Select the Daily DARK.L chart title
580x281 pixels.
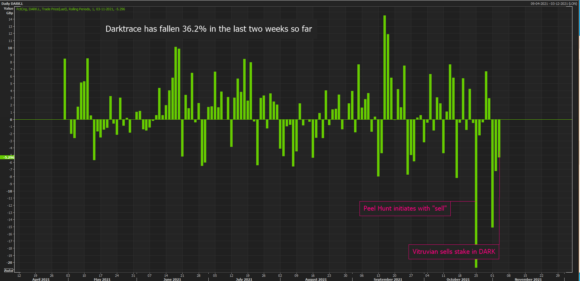12,4
